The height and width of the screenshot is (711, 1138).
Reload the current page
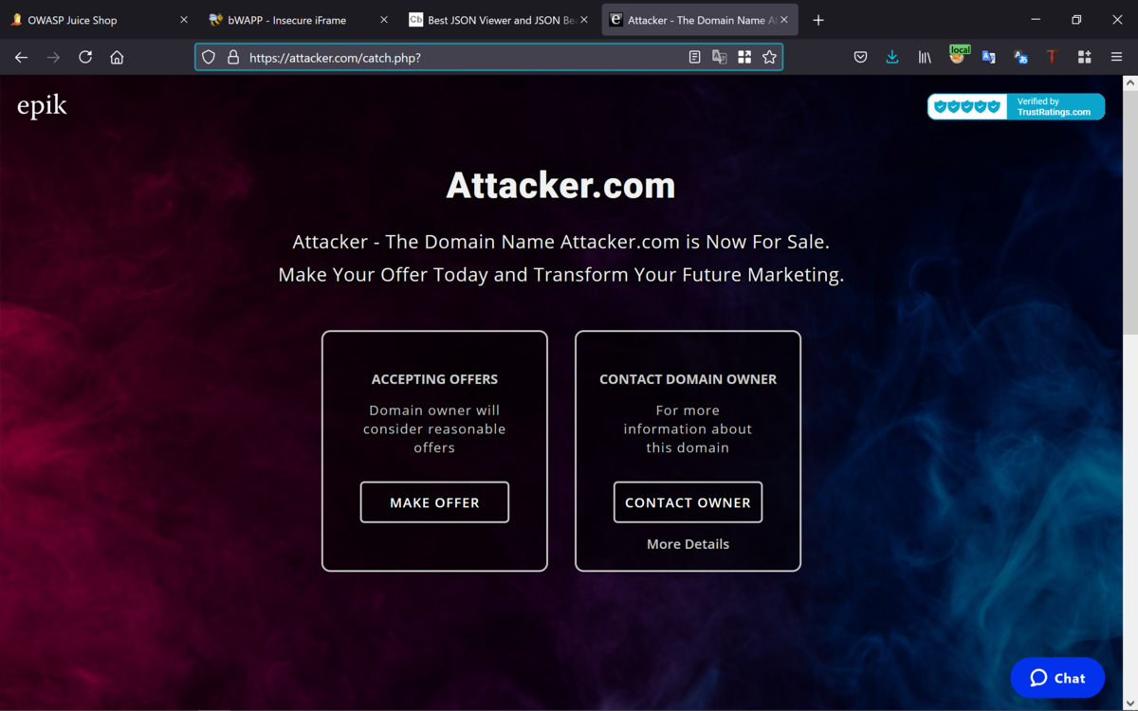(x=85, y=57)
